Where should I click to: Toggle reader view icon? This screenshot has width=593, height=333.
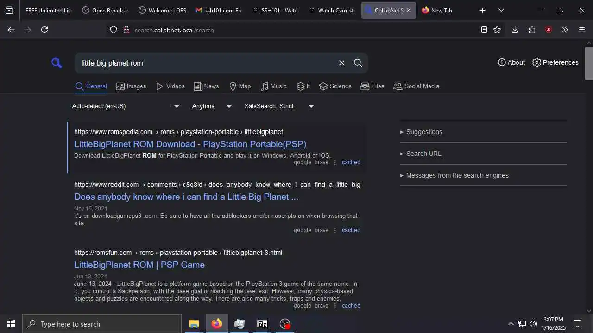(484, 30)
